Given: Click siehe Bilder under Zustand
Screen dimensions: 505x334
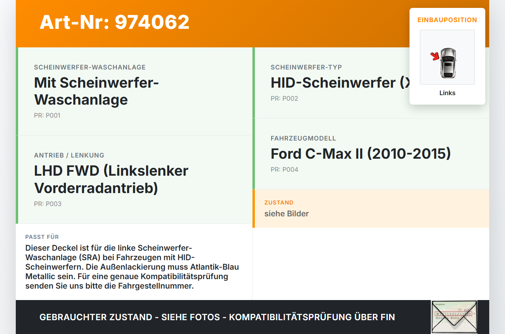Looking at the screenshot, I should (286, 214).
